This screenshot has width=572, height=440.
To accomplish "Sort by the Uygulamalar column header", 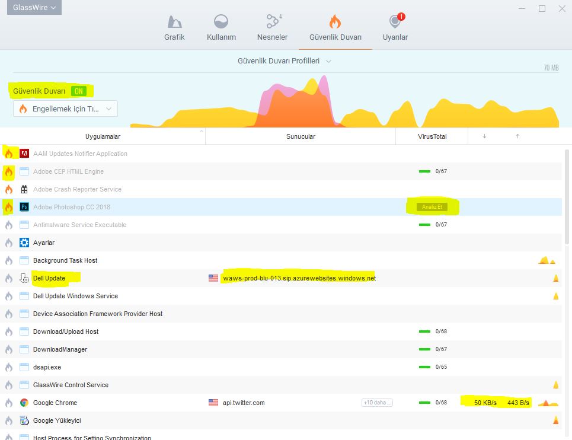I will (x=103, y=136).
